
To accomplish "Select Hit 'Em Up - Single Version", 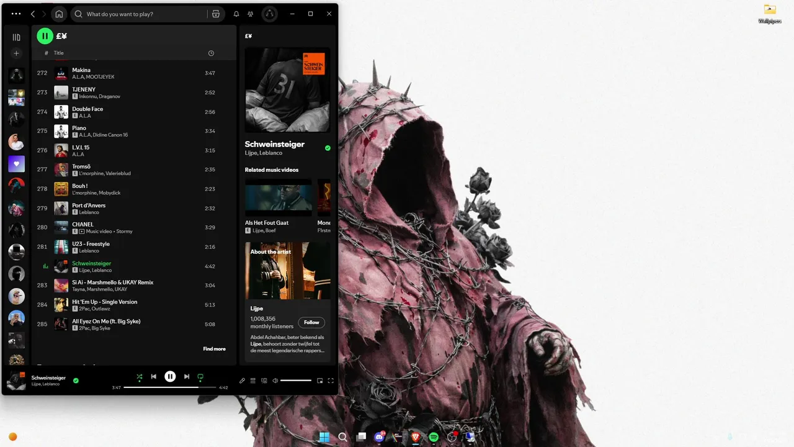I will 134,305.
